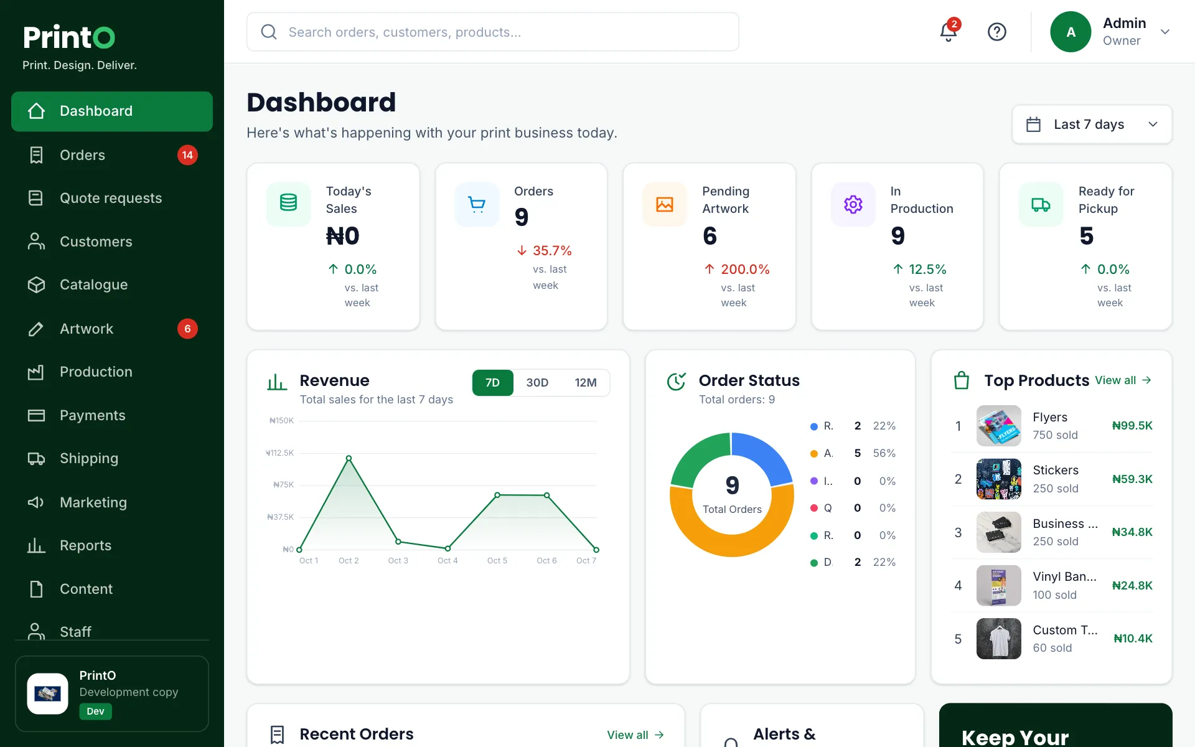Screen dimensions: 1195x747
Task: Open Customers in the sidebar
Action: tap(112, 242)
